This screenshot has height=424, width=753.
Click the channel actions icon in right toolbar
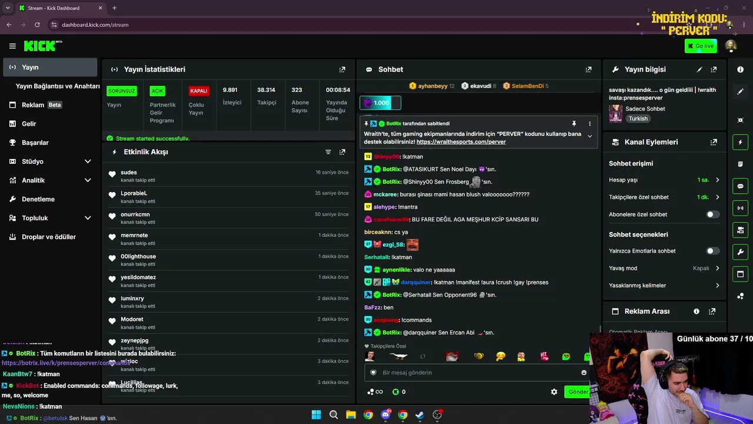(740, 230)
